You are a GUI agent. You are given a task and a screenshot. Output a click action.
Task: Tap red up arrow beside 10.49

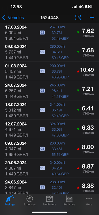78,71
